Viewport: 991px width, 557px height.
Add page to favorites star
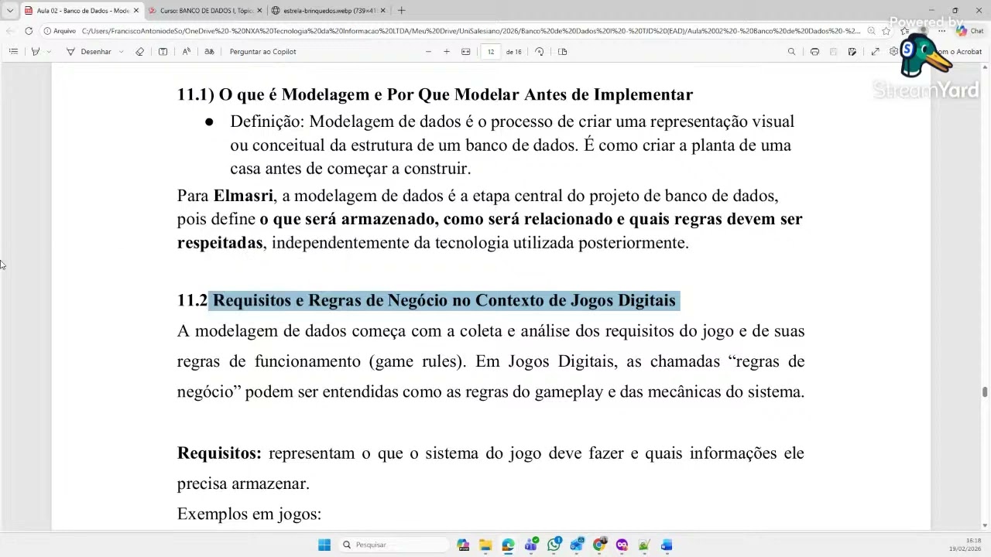[x=886, y=31]
